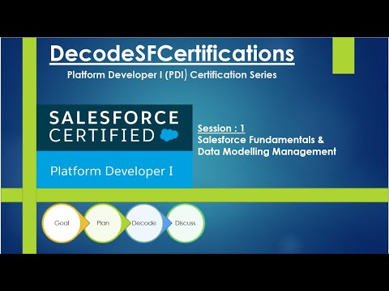The height and width of the screenshot is (291, 389).
Task: Click the Plan circle
Action: 103,223
